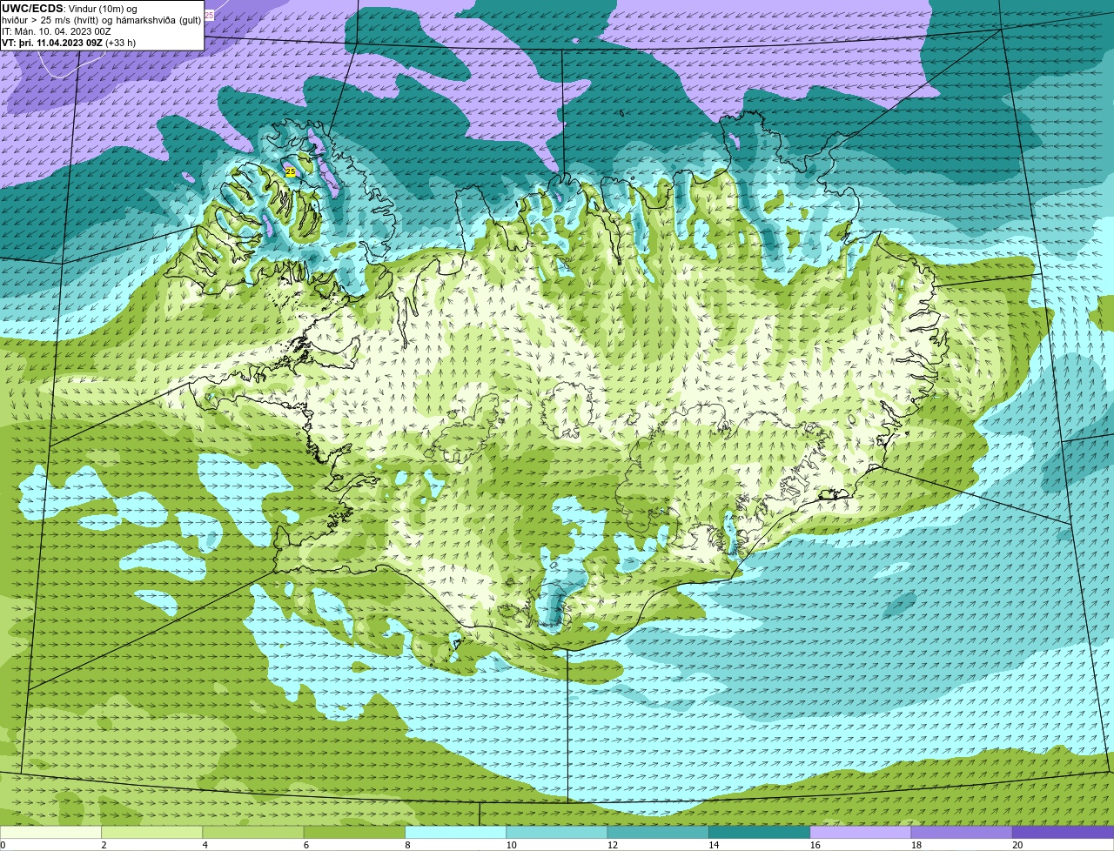Click the 10–12 m/s turquoise legend swatch
Image resolution: width=1114 pixels, height=851 pixels.
tap(556, 832)
